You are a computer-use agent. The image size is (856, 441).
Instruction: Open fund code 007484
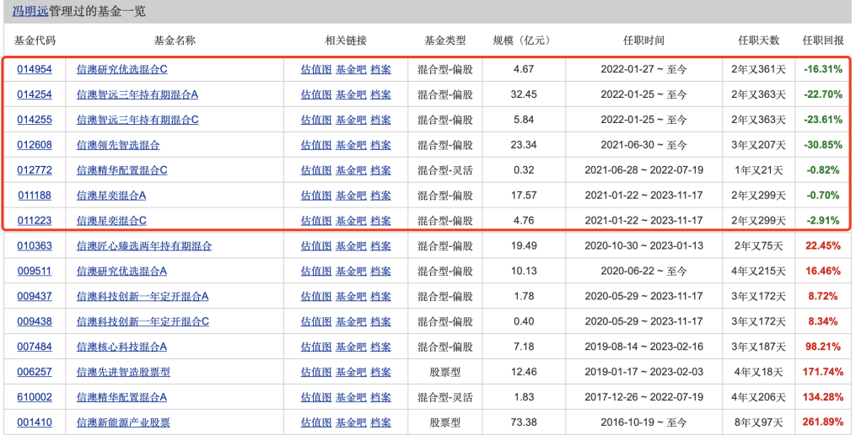(35, 346)
